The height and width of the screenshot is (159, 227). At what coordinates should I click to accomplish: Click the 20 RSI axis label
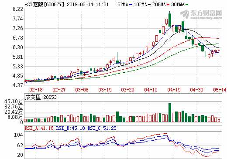[x=20, y=155]
